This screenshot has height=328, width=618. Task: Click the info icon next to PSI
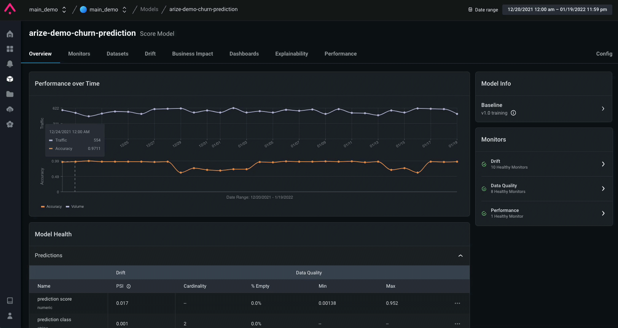point(129,287)
